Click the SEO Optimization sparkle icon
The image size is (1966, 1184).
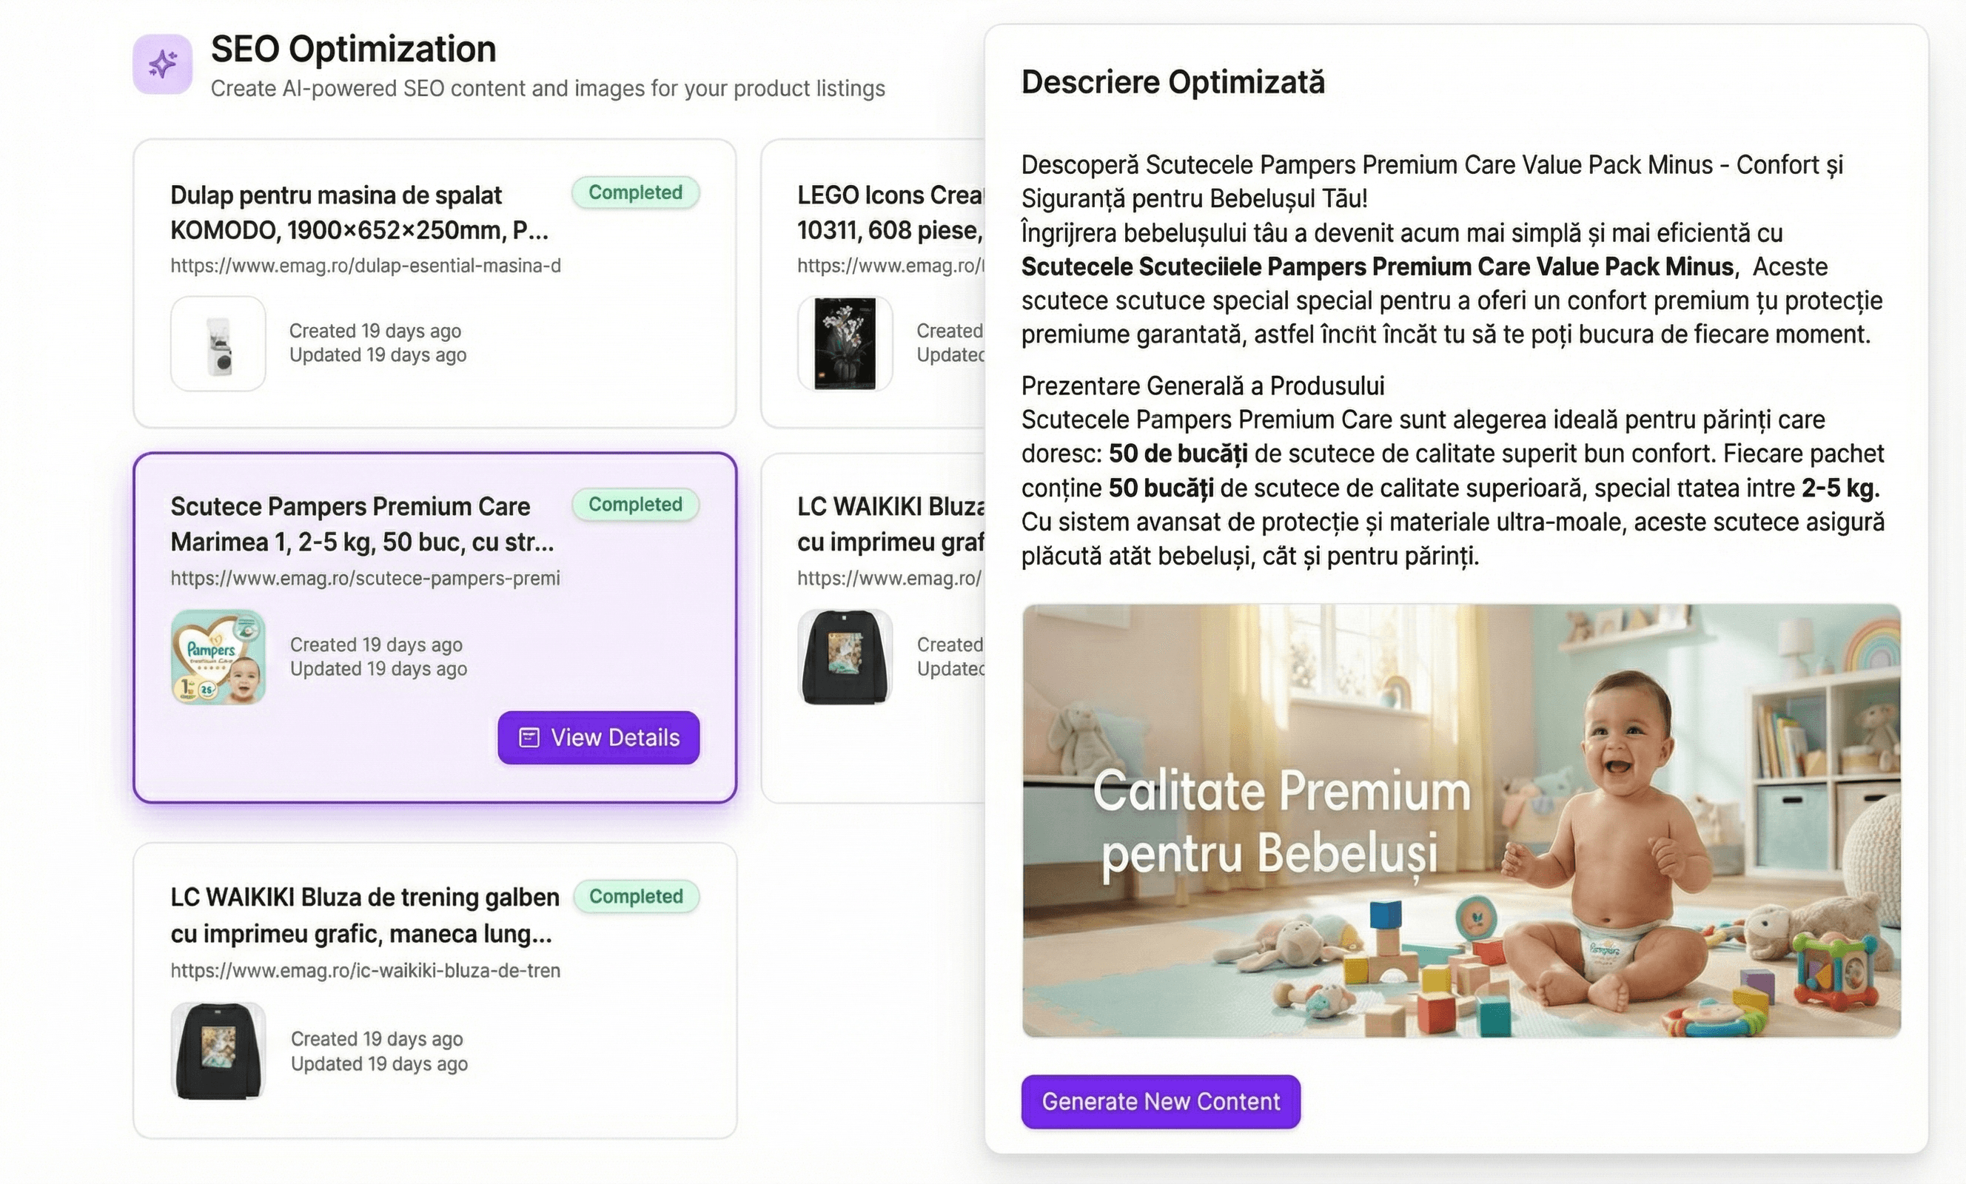pos(162,64)
